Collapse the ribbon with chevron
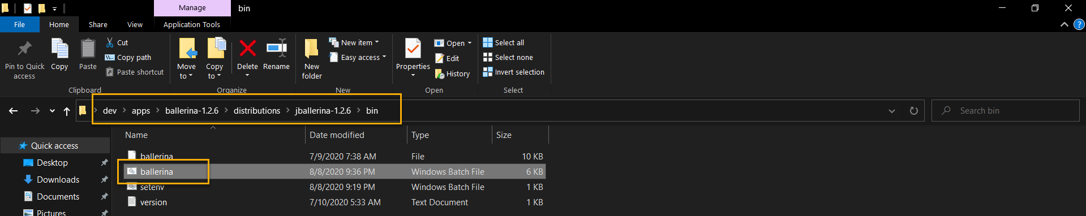1086x216 pixels. (1064, 24)
